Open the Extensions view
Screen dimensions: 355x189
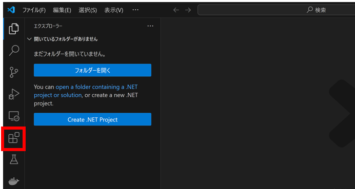14,138
